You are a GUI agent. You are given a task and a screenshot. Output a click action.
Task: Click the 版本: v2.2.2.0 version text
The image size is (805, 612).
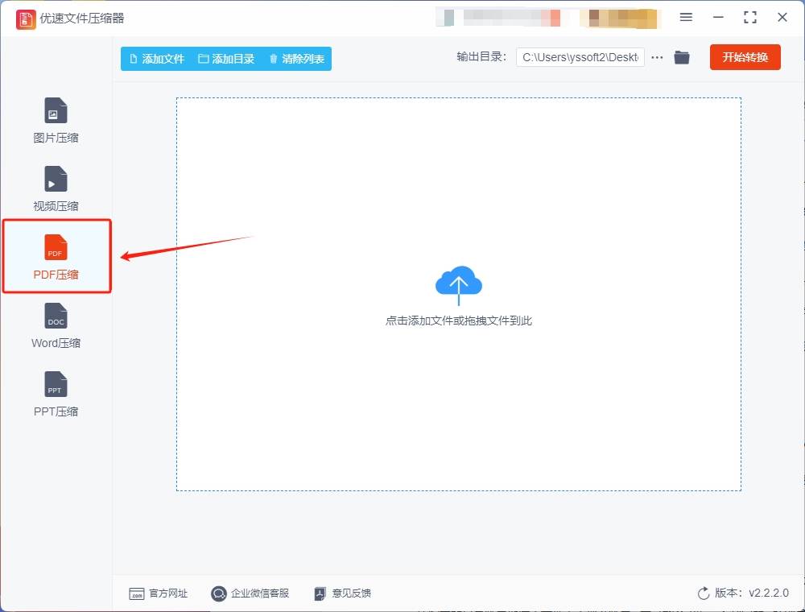coord(752,593)
